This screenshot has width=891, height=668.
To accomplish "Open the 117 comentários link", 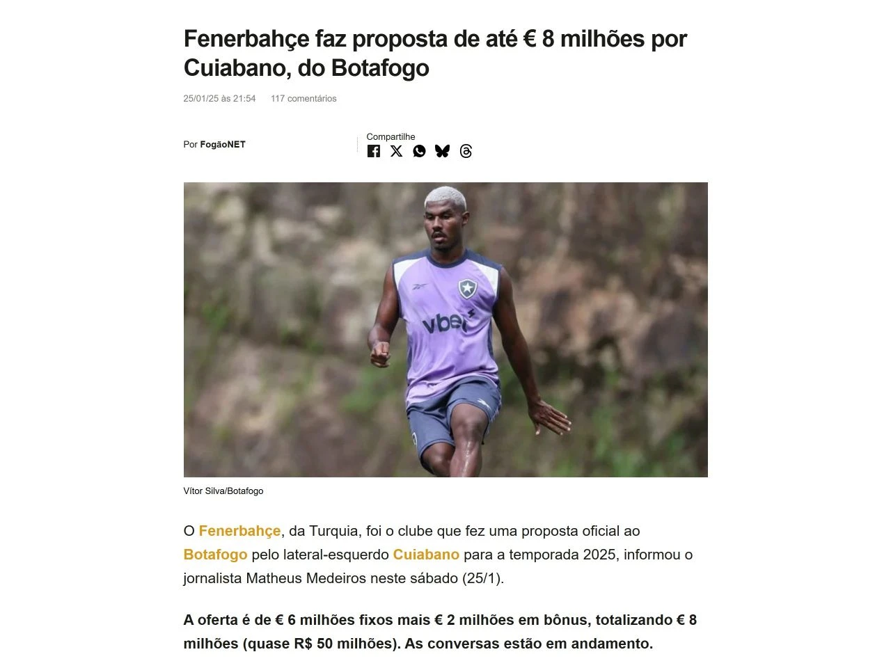I will (303, 99).
